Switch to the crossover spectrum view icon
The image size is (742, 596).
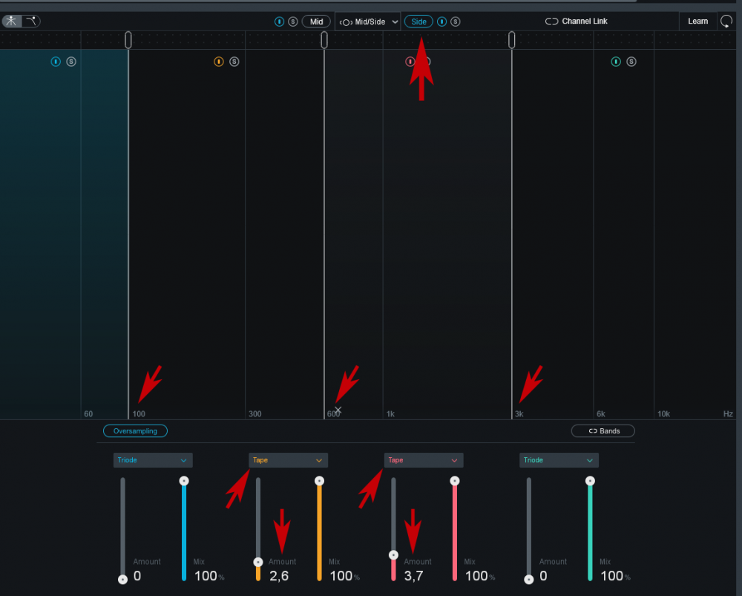[x=11, y=22]
